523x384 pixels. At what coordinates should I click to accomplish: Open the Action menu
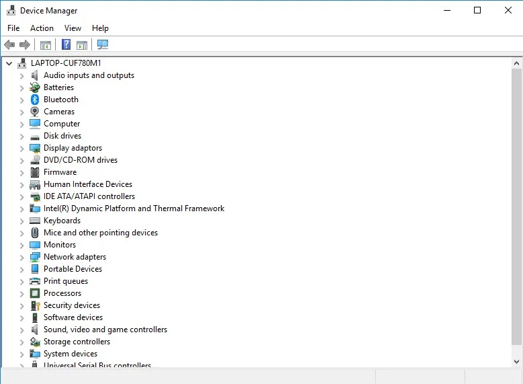pyautogui.click(x=42, y=28)
